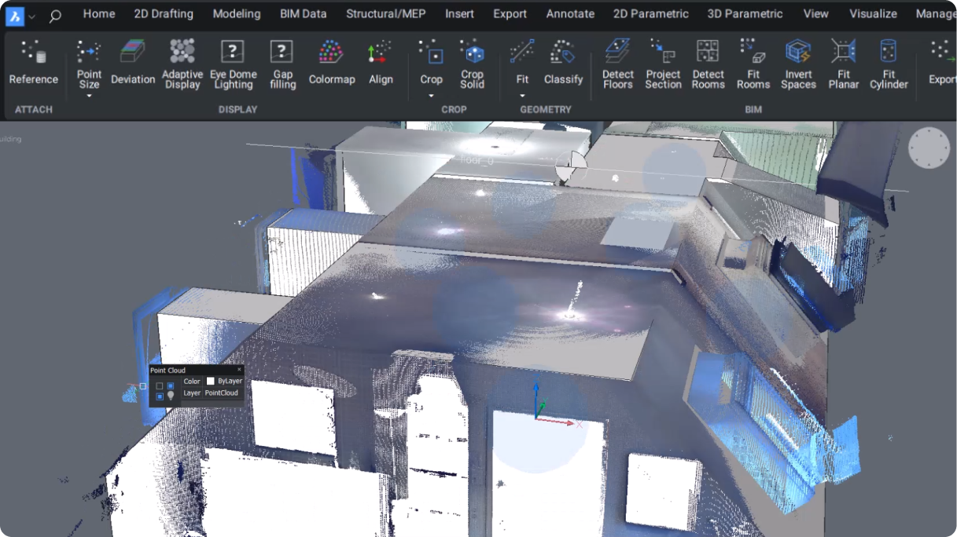Enable Adaptive Display for point cloud

(182, 63)
